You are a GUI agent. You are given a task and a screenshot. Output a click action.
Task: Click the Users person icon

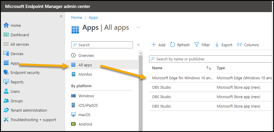tap(6, 91)
